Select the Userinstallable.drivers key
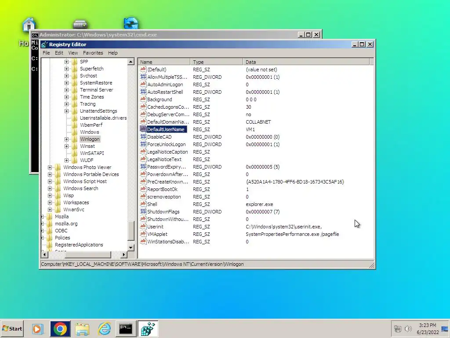This screenshot has height=338, width=450. (x=103, y=118)
